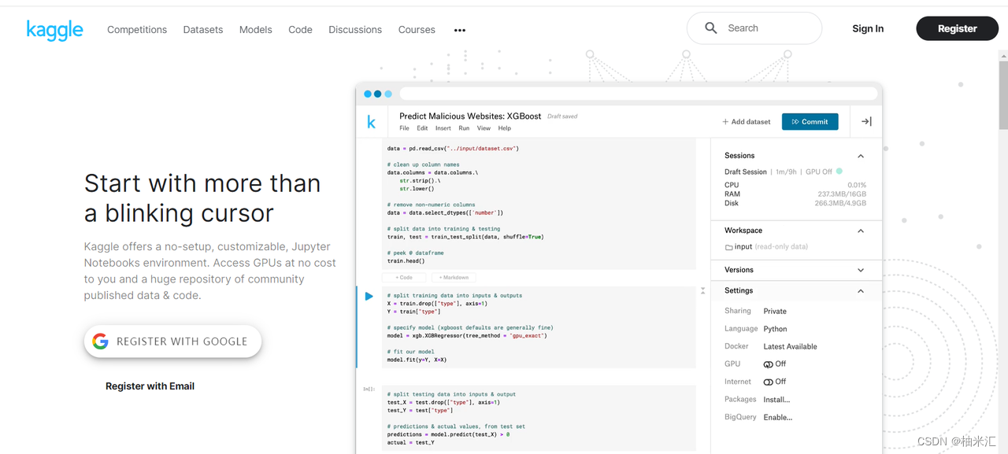Click Register with Email link
This screenshot has height=454, width=1008.
pyautogui.click(x=150, y=386)
